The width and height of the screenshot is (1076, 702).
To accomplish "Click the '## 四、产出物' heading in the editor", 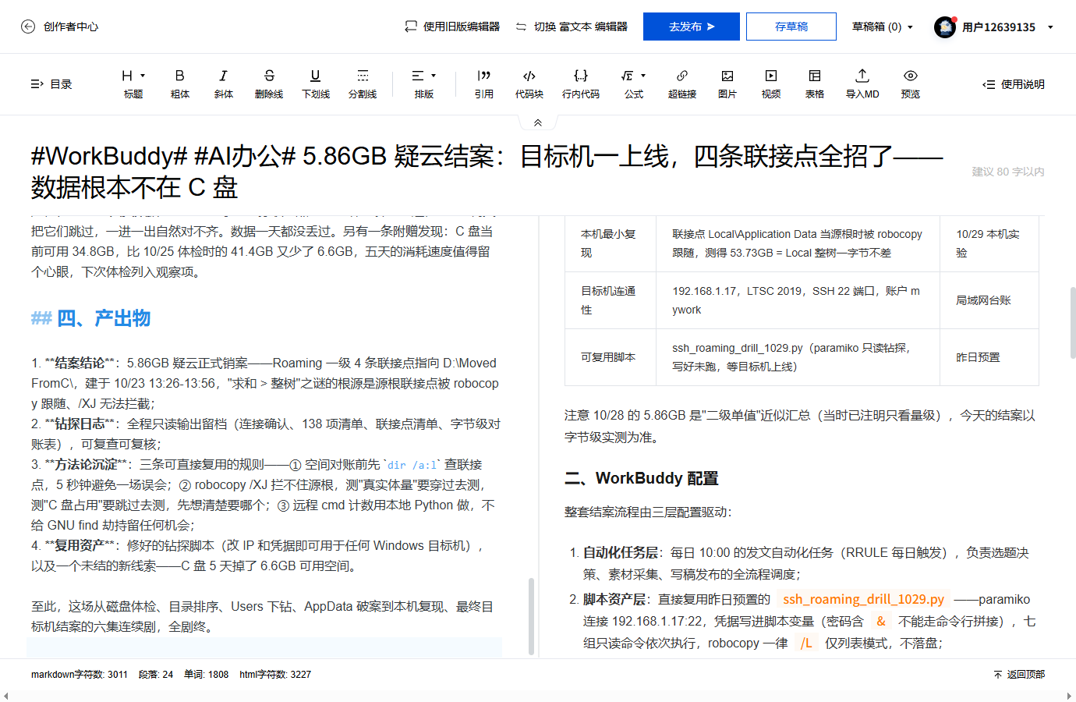I will [90, 318].
